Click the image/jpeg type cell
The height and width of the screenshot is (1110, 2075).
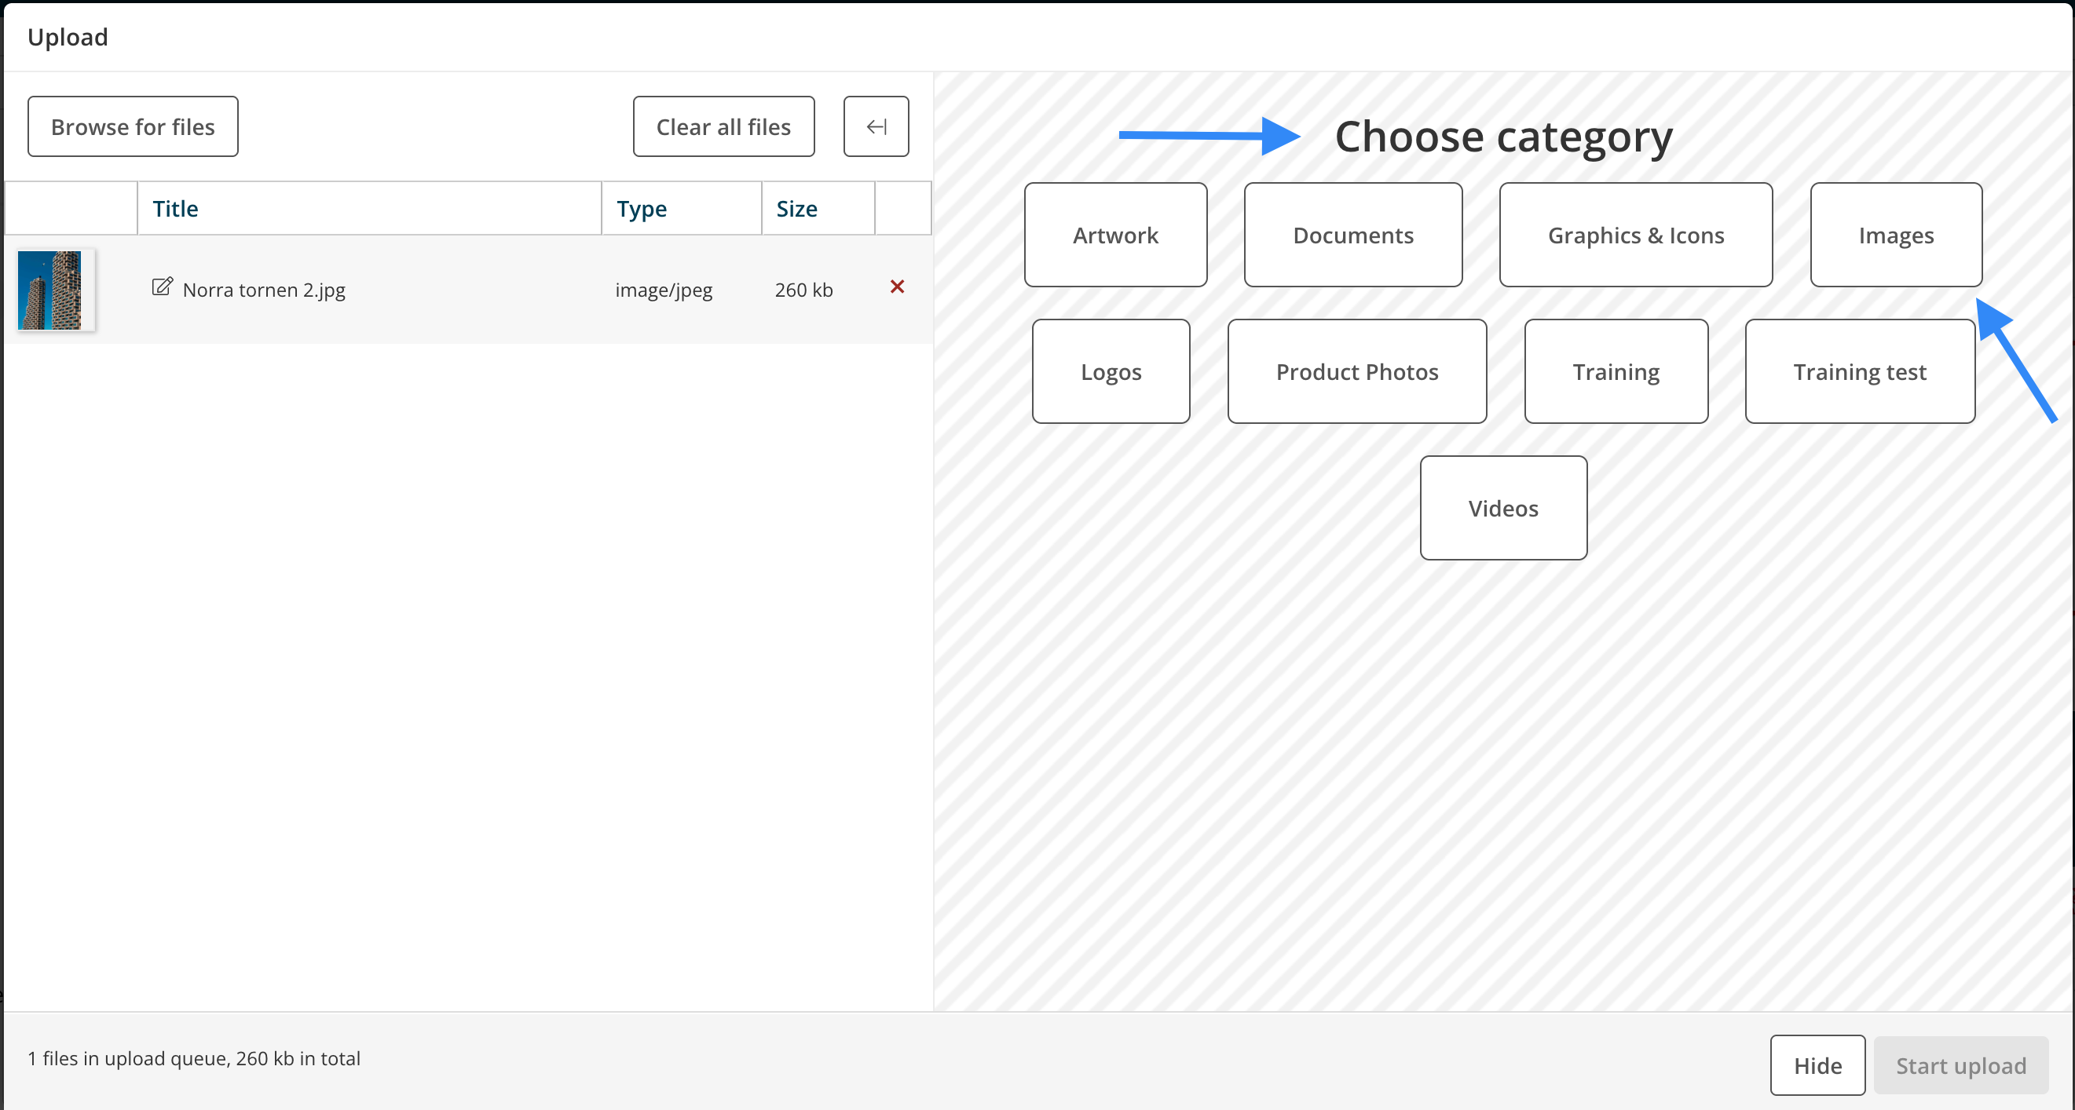coord(664,290)
